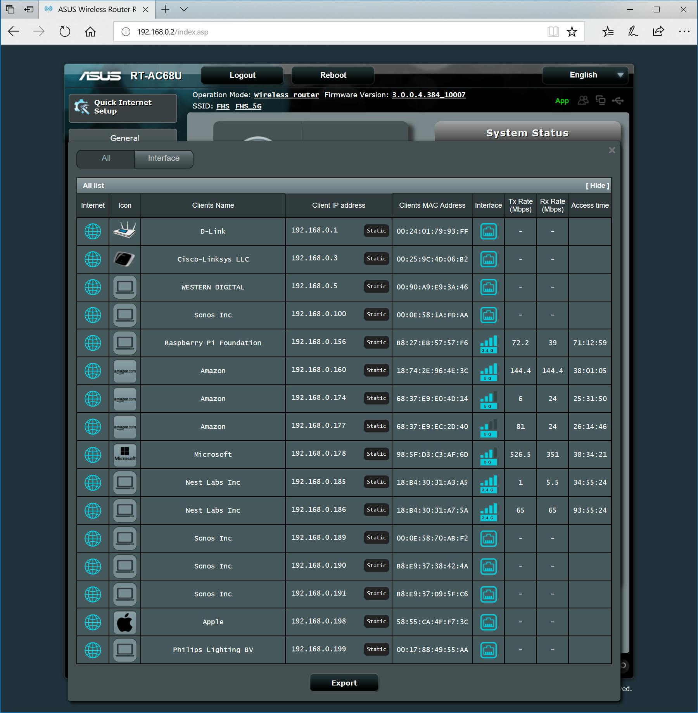Open the Wireless router operation mode link
The height and width of the screenshot is (713, 698).
point(286,95)
